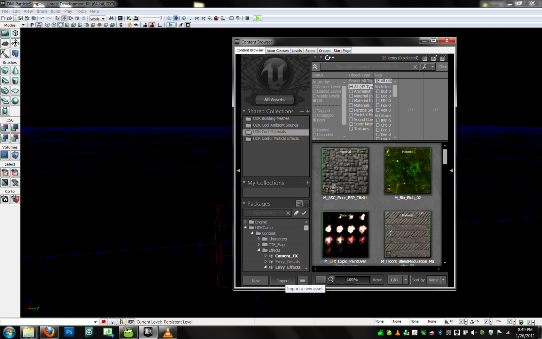Add a Cube builder brush

[x=5, y=70]
